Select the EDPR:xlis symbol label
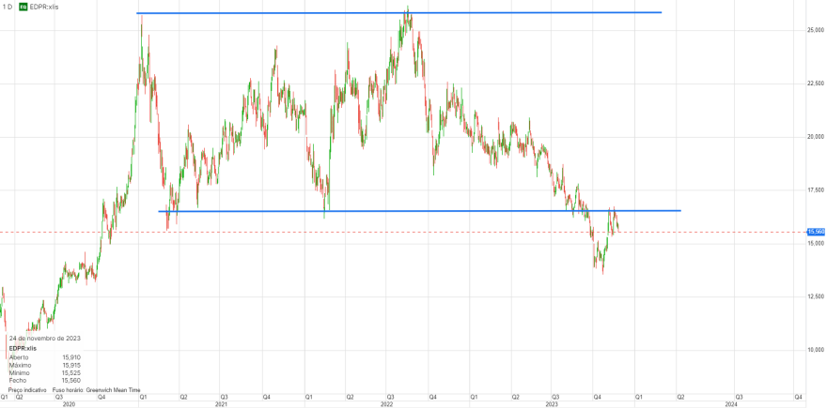 coord(44,8)
